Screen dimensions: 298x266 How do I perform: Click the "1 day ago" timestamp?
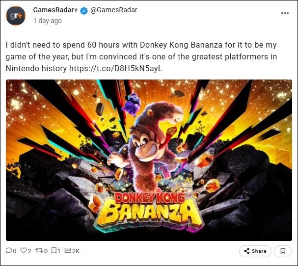pyautogui.click(x=47, y=21)
